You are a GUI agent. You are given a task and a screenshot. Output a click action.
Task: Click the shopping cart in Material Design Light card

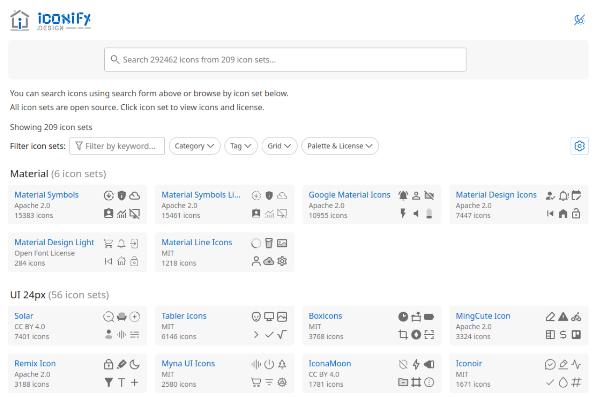point(108,243)
